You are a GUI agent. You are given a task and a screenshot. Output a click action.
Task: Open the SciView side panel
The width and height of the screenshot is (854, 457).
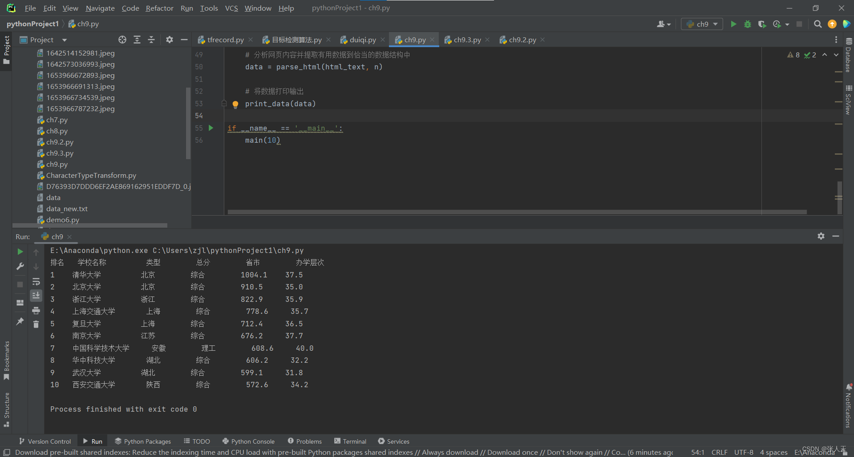pos(849,100)
